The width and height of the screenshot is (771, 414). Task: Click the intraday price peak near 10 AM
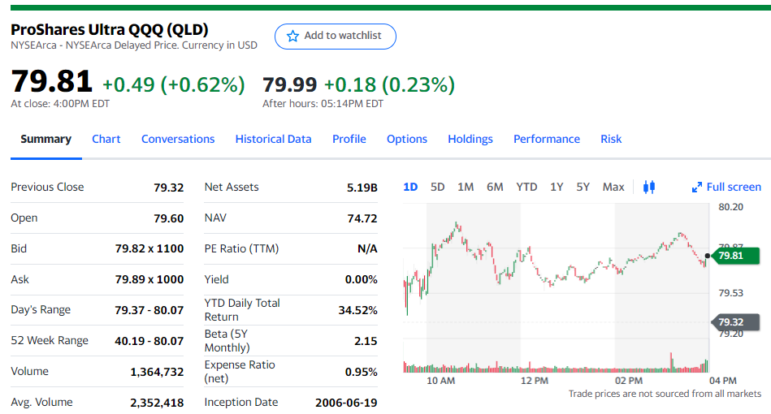(457, 225)
